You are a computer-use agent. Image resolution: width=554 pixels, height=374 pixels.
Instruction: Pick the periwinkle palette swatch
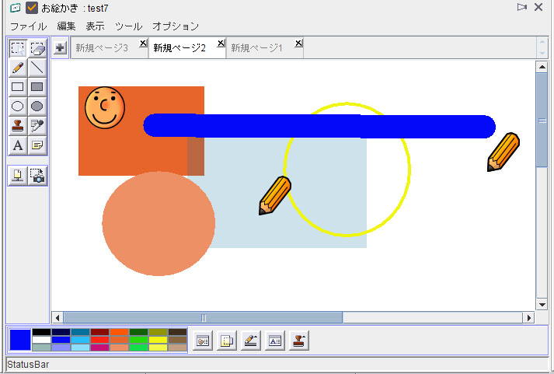click(x=61, y=348)
